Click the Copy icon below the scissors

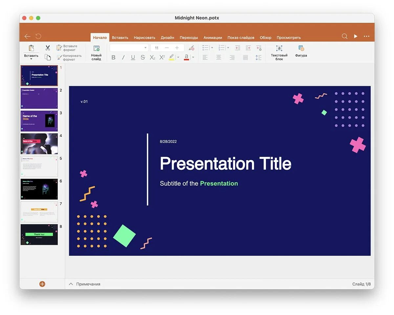[x=48, y=57]
